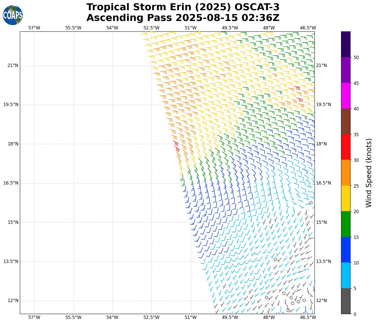376x323 pixels.
Task: Click the COAPS globe logo
Action: 13,15
